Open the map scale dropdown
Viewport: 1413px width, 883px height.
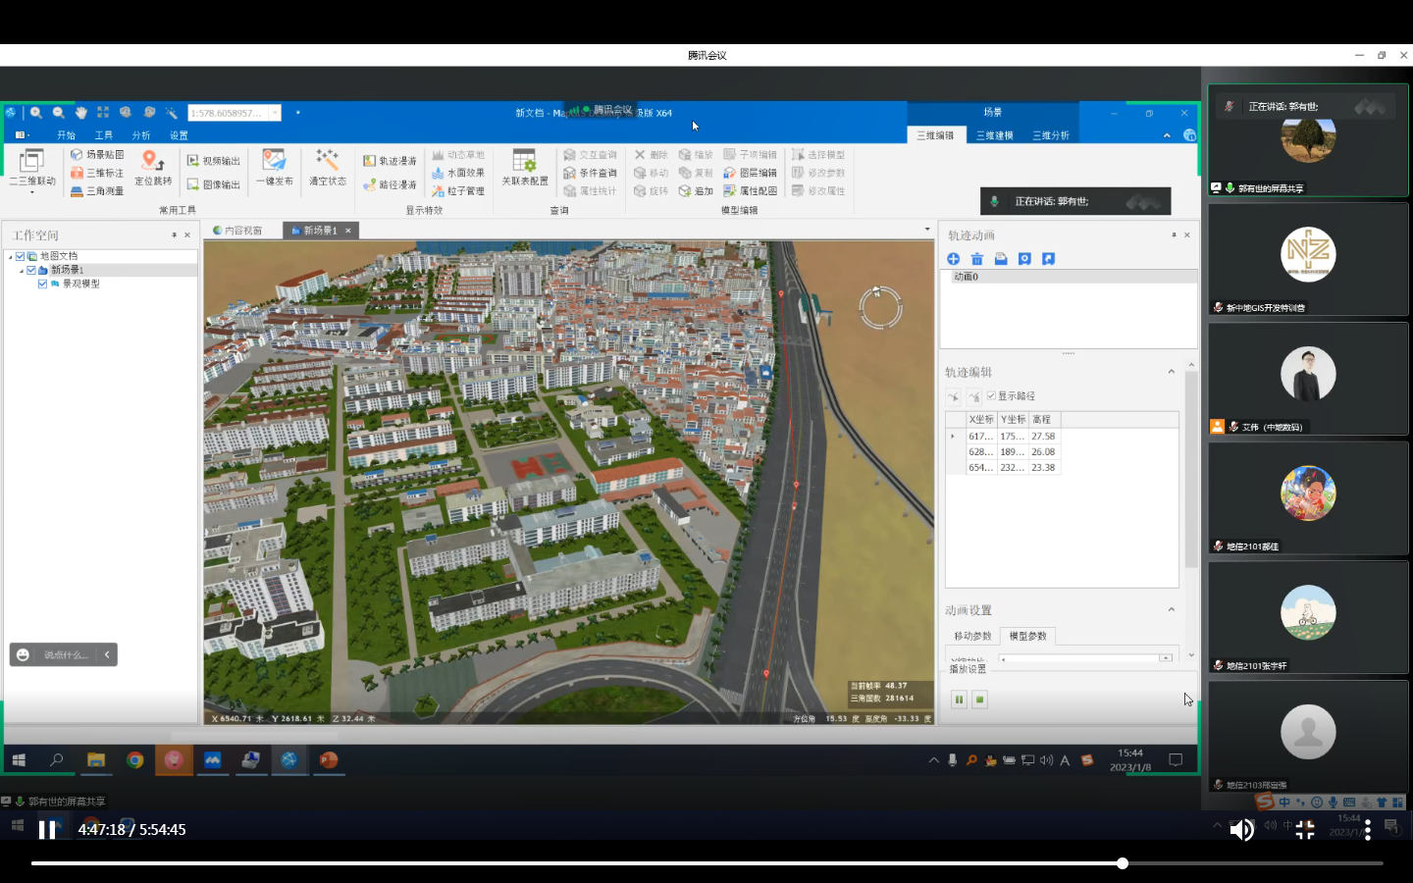[x=275, y=113]
